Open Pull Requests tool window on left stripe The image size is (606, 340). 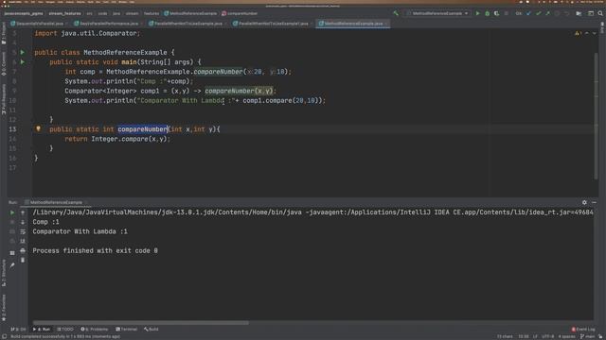click(4, 98)
